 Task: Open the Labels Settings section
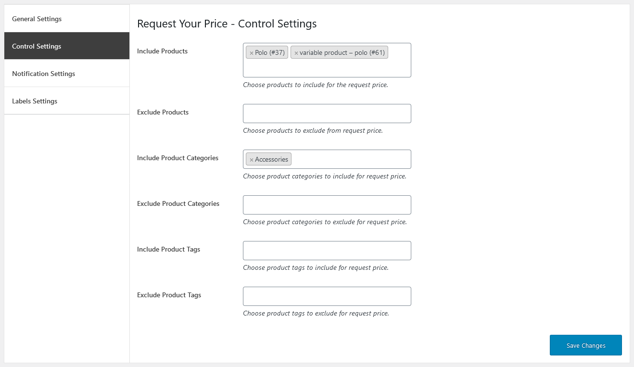pos(34,101)
